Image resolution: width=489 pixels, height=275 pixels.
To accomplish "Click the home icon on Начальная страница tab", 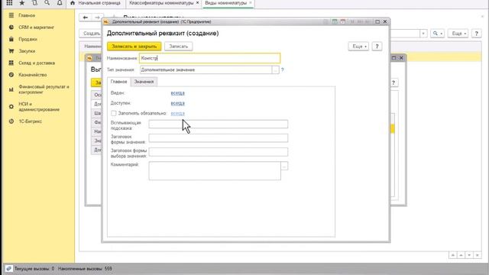I will coord(73,3).
